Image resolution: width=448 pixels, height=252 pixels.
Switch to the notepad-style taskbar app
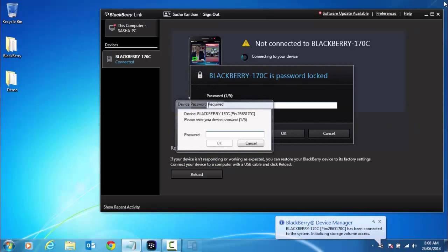(x=131, y=245)
